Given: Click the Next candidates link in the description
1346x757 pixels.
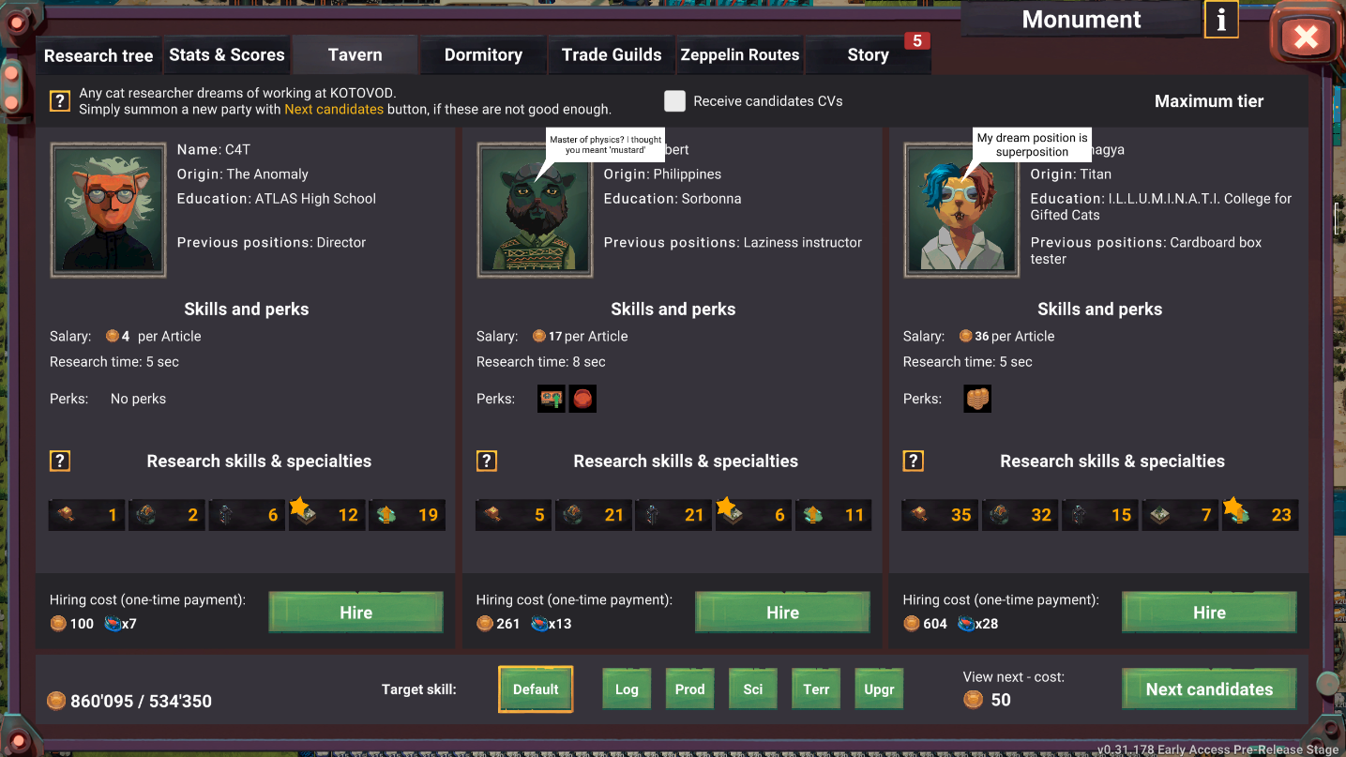Looking at the screenshot, I should click(x=334, y=110).
